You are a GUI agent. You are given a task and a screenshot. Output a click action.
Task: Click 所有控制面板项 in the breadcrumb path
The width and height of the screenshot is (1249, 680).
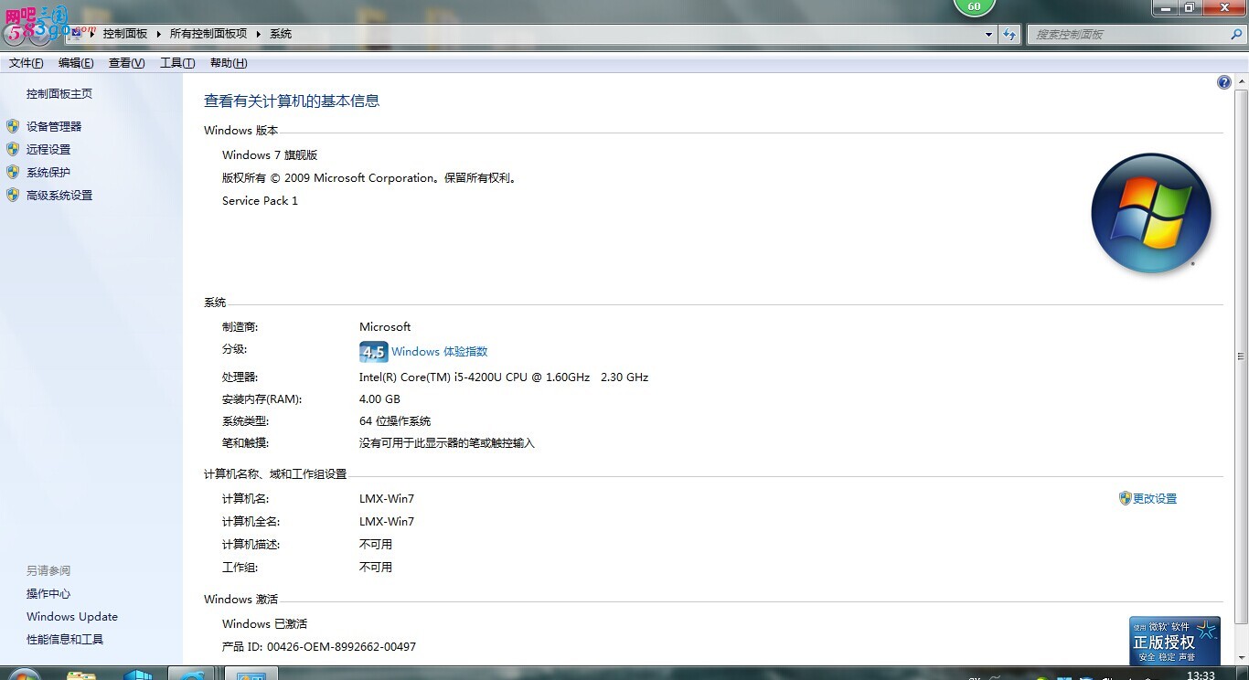coord(208,34)
